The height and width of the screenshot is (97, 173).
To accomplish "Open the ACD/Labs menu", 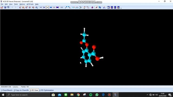I will (x=30, y=4).
